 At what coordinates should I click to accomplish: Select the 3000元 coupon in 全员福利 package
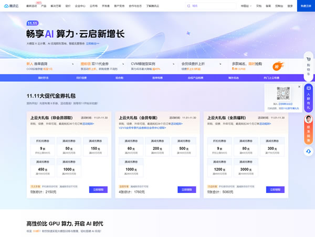(x=246, y=168)
